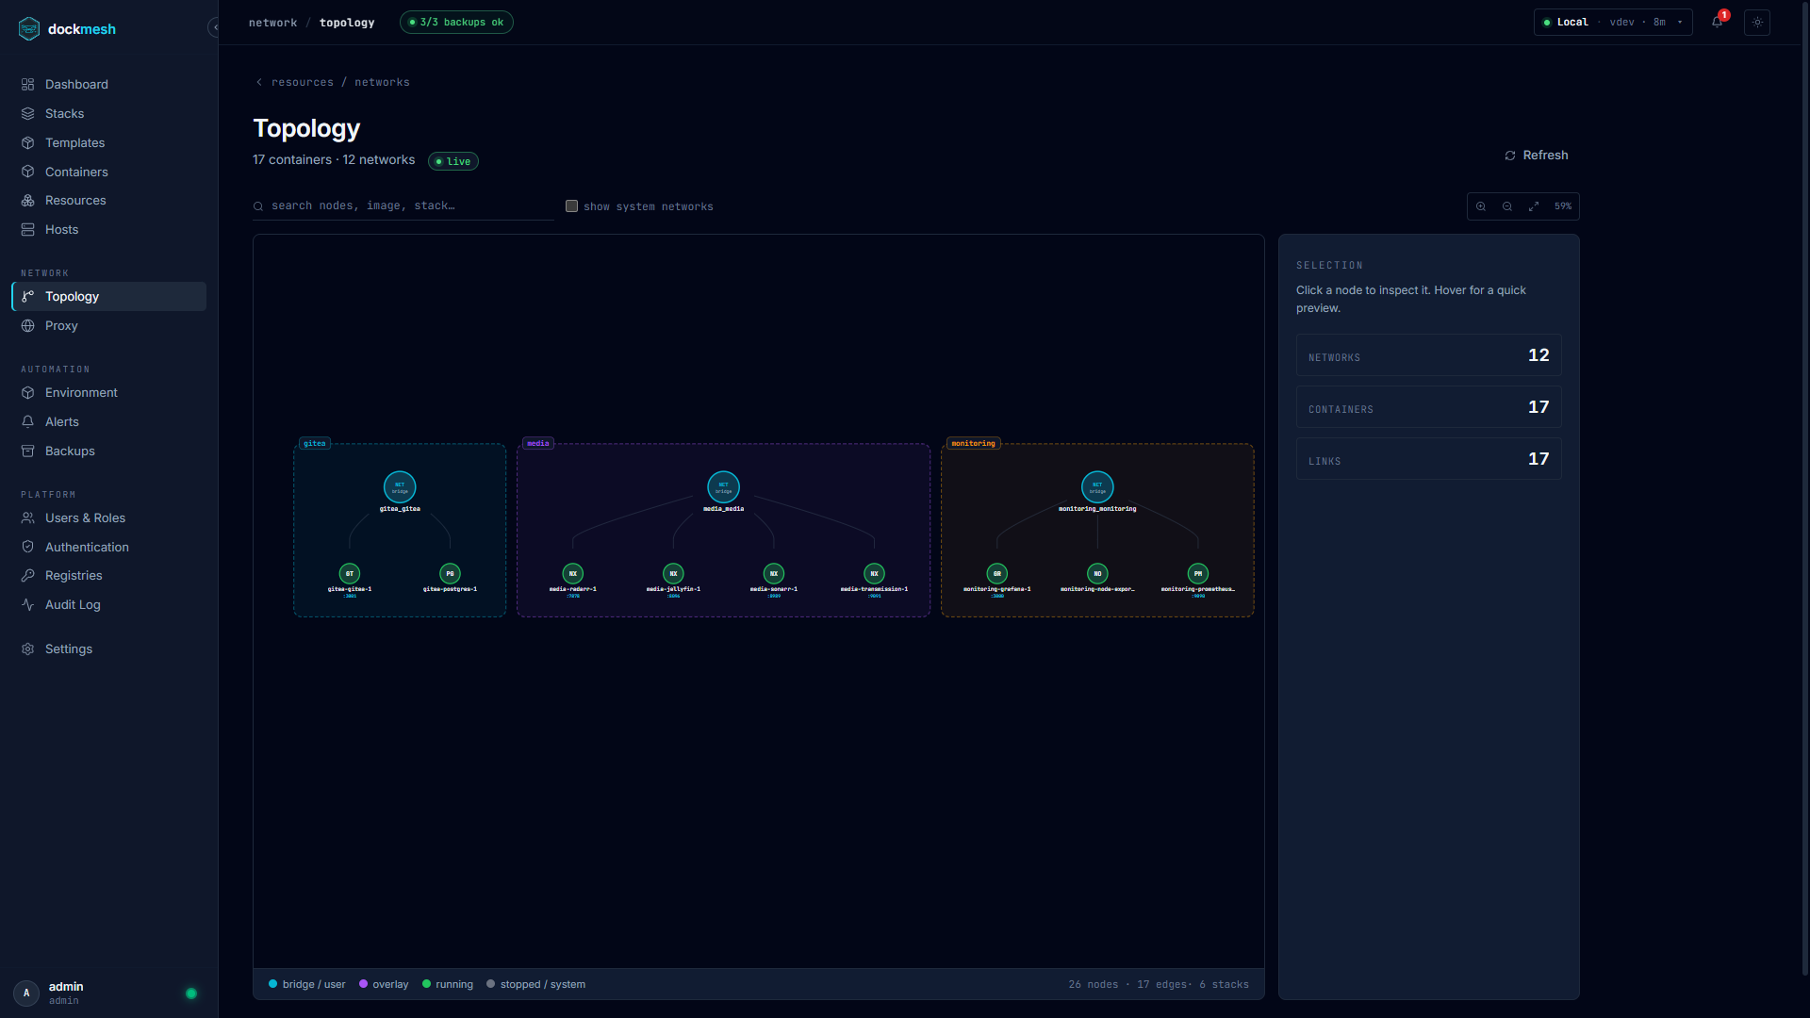Select the media-radarr-1 container node
The width and height of the screenshot is (1810, 1018).
point(572,573)
